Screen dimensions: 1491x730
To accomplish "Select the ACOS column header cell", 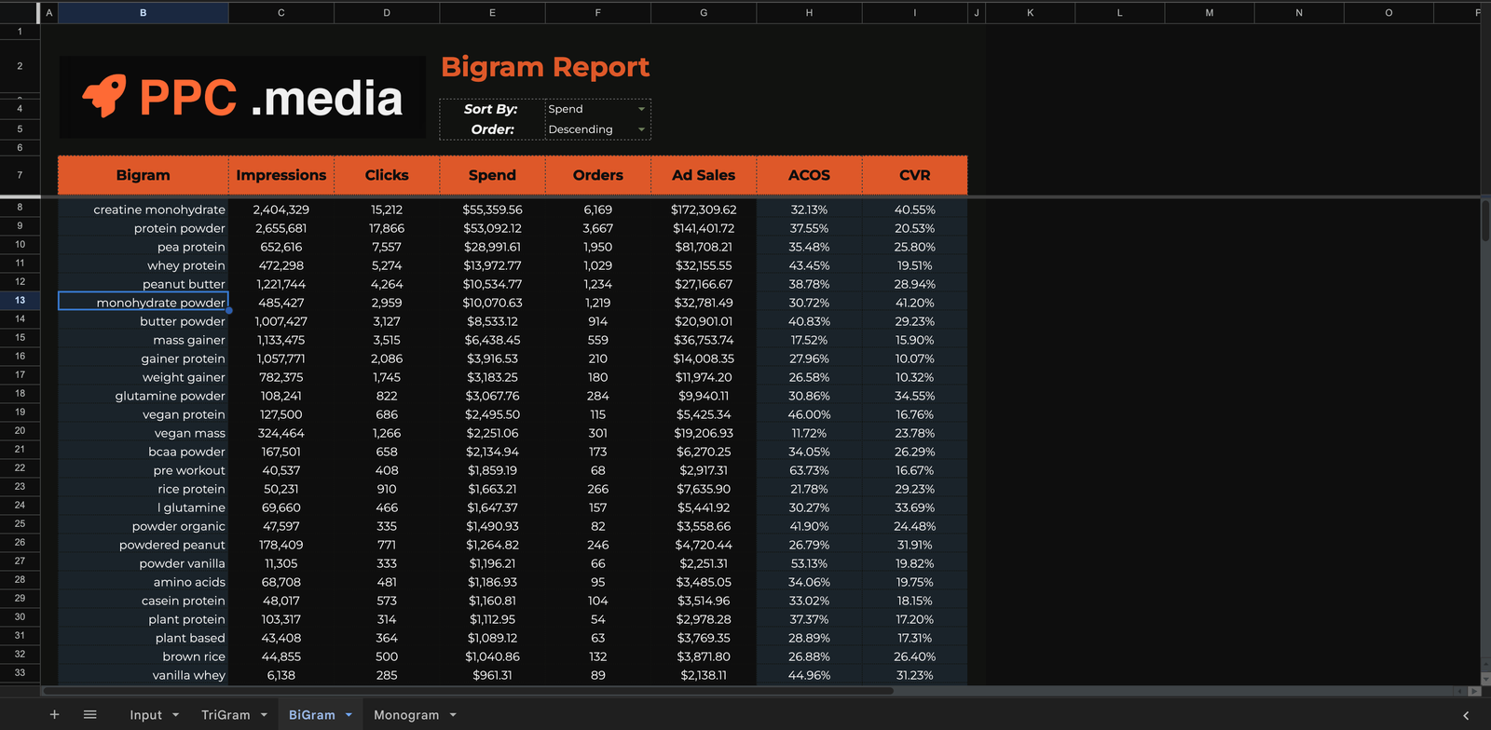I will coord(809,175).
